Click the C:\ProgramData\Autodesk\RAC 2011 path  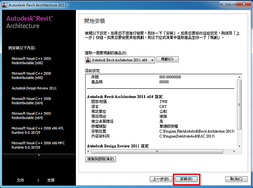[x=187, y=136]
